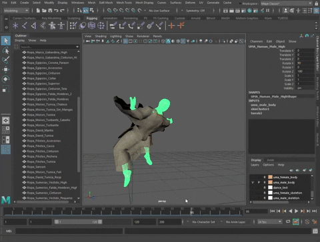320x242 pixels.
Task: Click Go to end of playback range
Action: [315, 211]
